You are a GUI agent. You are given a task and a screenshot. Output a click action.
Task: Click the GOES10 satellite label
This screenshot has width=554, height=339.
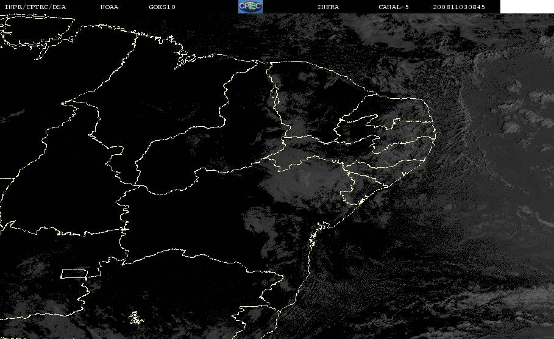pos(162,7)
